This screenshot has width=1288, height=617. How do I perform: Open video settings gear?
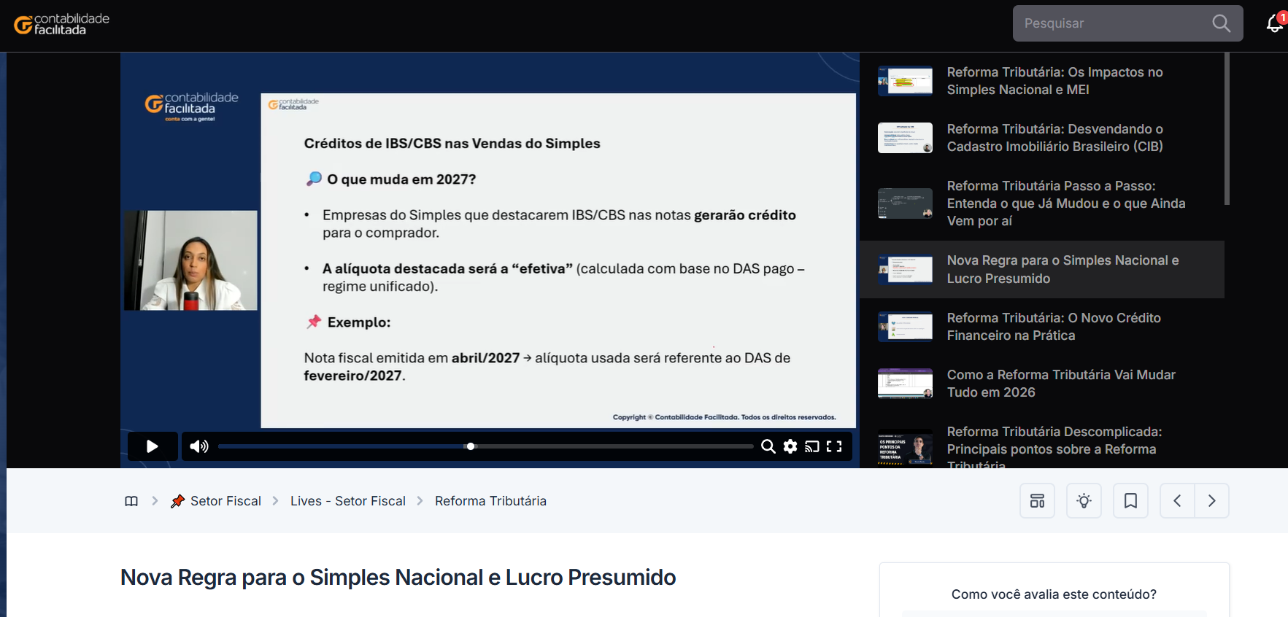pyautogui.click(x=790, y=446)
